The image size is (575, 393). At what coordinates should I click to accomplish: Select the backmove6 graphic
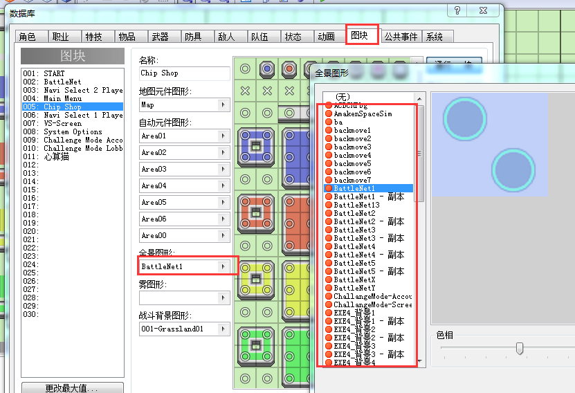(369, 172)
